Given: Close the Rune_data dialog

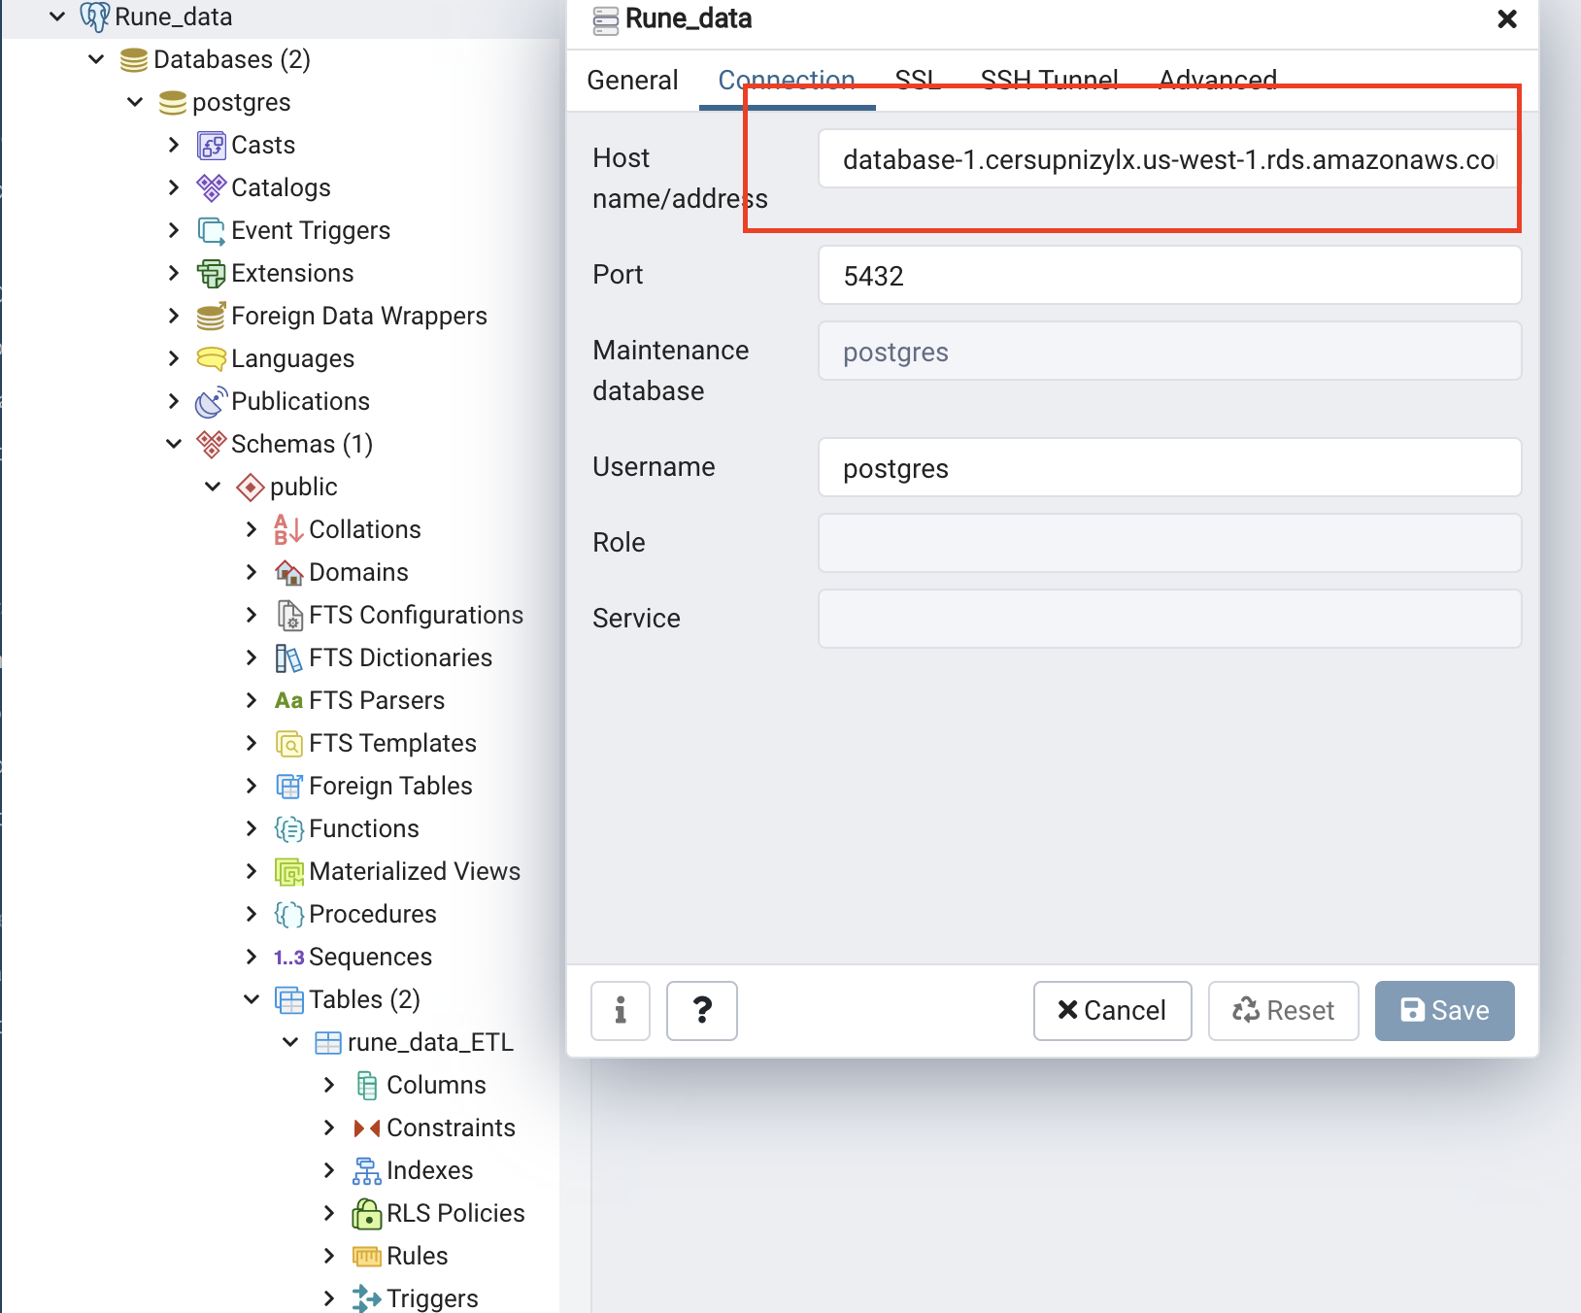Looking at the screenshot, I should point(1507,18).
